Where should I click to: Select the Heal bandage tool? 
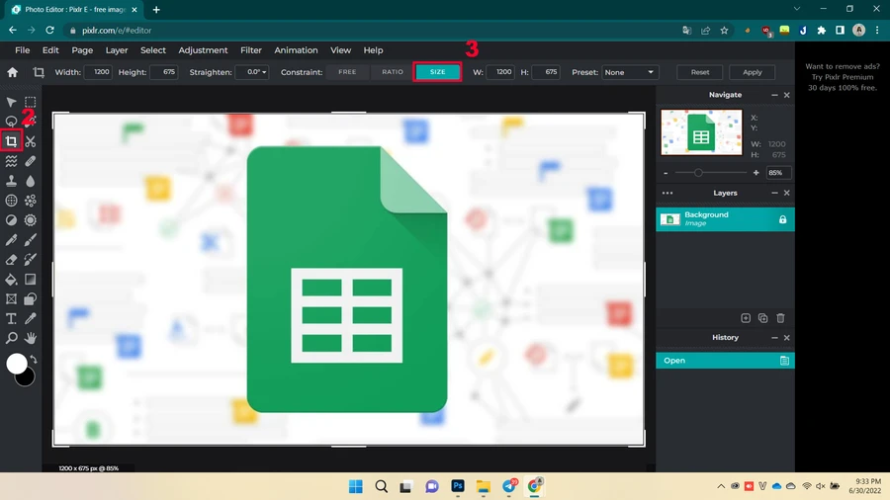tap(30, 161)
